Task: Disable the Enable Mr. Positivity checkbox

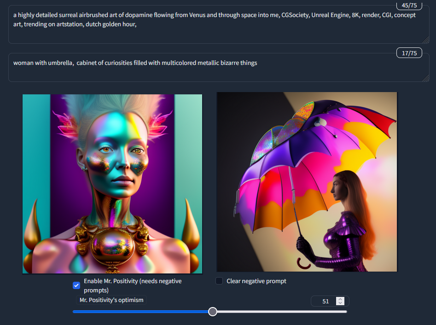Action: tap(76, 285)
